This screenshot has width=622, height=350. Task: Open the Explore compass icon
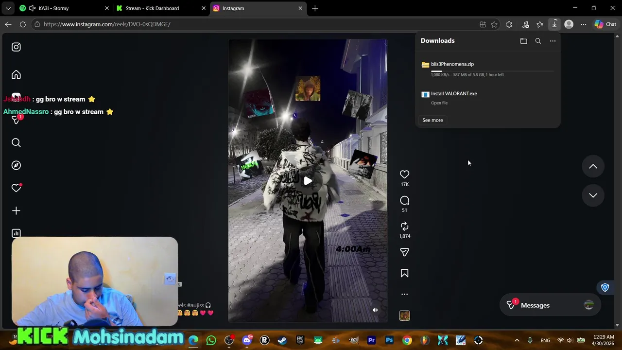click(16, 165)
